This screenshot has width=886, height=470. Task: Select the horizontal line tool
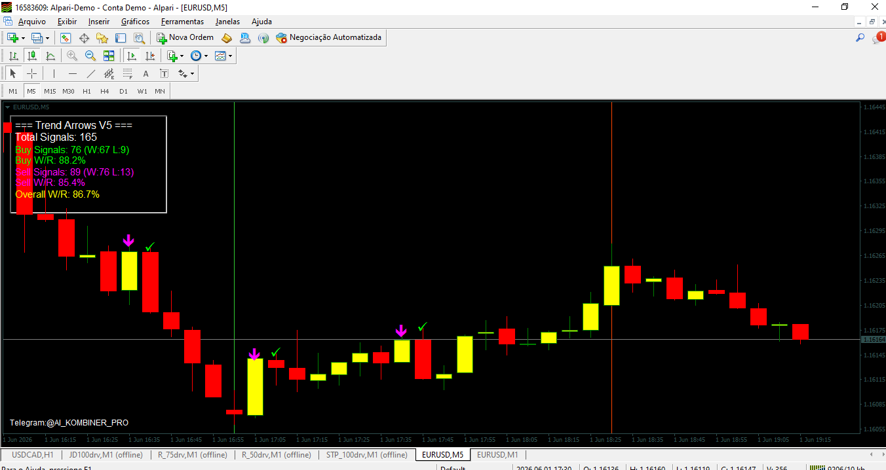coord(72,73)
